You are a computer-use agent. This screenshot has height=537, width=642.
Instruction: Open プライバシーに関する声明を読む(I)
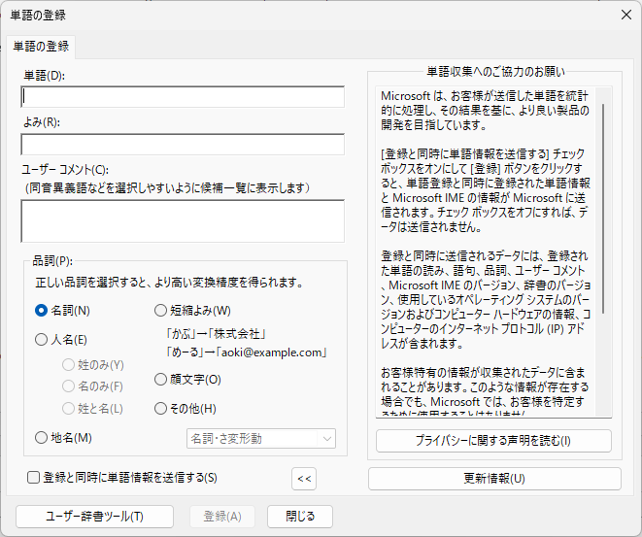[x=493, y=441]
